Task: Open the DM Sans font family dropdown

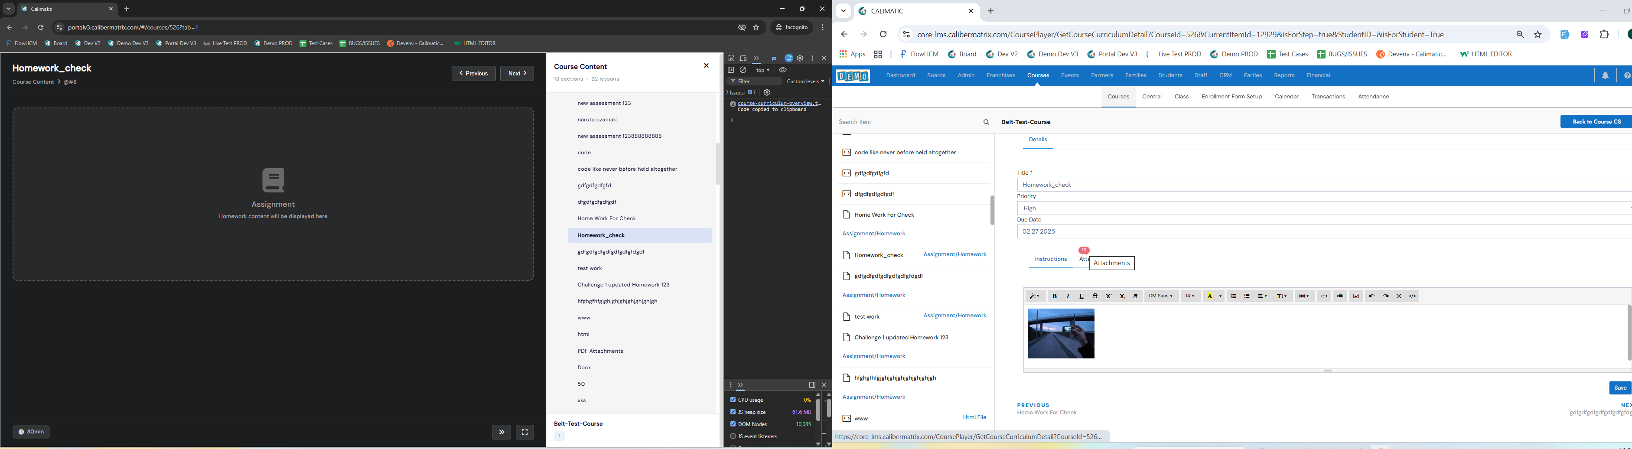Action: pyautogui.click(x=1161, y=296)
